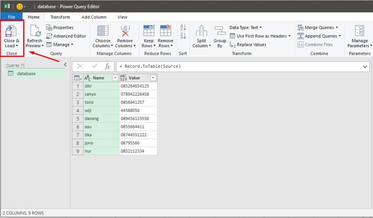Confirm formula with checkmark icon

[95, 66]
